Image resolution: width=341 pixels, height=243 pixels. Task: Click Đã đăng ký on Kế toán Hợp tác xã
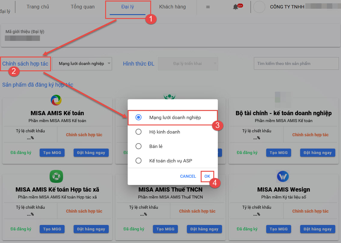click(21, 229)
